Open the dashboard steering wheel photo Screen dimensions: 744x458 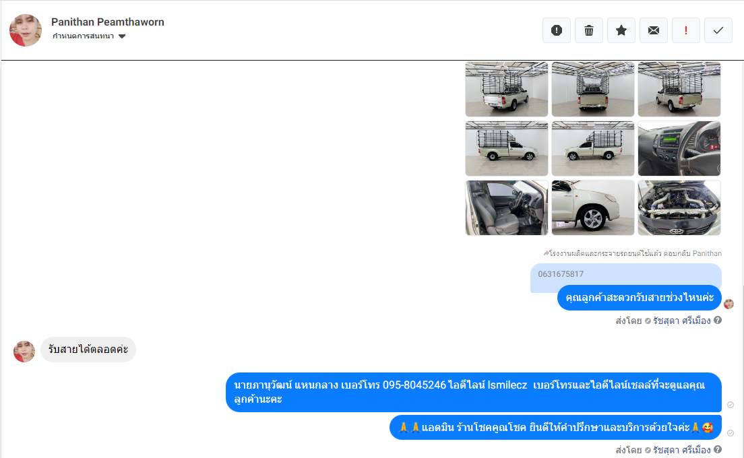[679, 148]
